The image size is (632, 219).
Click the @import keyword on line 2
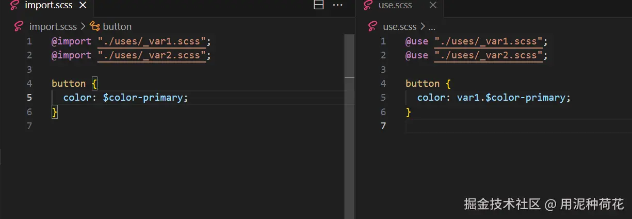[x=71, y=55]
